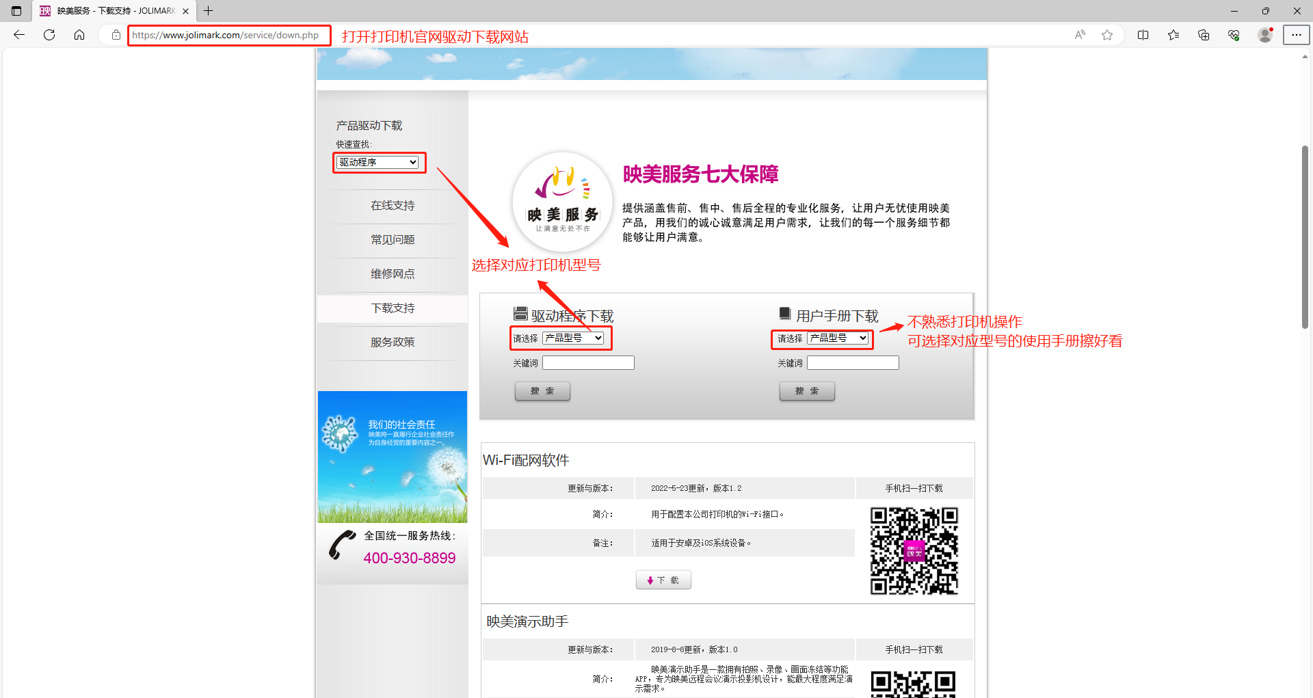Click keyword field under 用户手册下载

coord(853,363)
